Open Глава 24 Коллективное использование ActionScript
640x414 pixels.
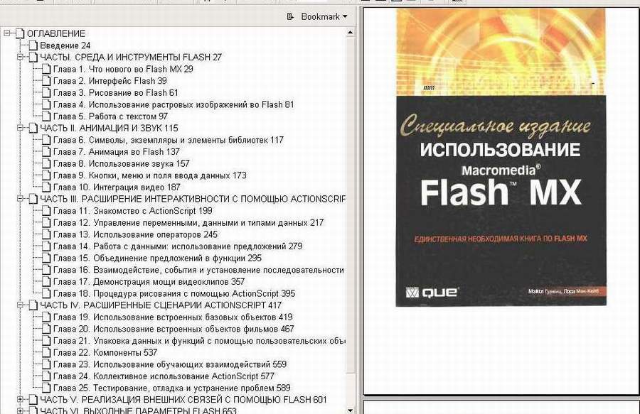164,376
